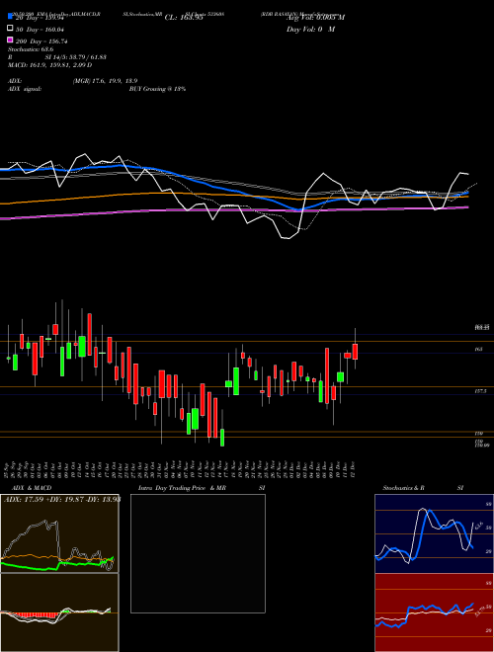Click the 'Stochastics & R' panel title

405,488
